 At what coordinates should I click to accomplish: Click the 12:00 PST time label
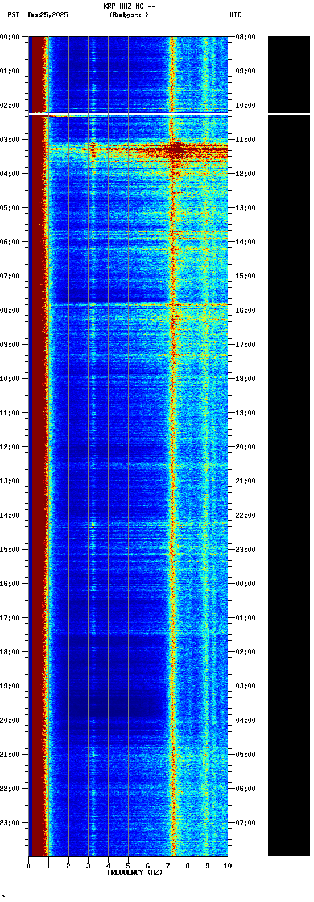[x=10, y=447]
